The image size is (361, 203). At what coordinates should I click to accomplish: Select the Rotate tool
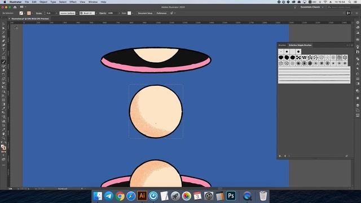[x=3, y=74]
